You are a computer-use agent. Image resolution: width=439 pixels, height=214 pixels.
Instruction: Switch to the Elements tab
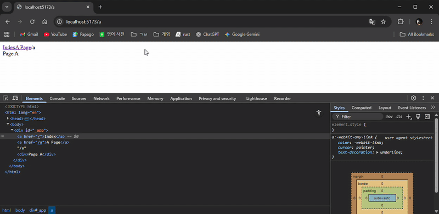pos(34,99)
